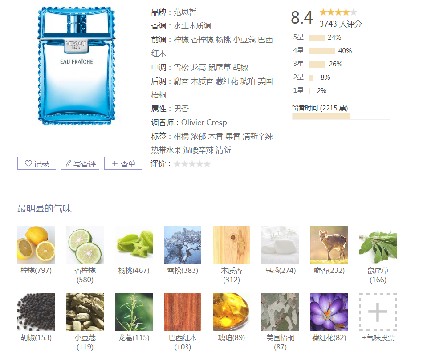
Task: Open the 胡椒 pepper scent label
Action: click(36, 337)
